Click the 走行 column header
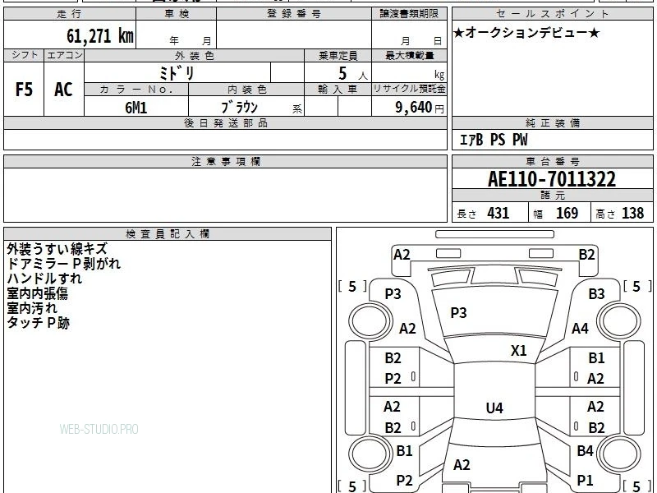 click(x=70, y=14)
